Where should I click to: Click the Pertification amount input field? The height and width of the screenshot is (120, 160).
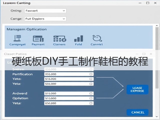click(x=69, y=74)
